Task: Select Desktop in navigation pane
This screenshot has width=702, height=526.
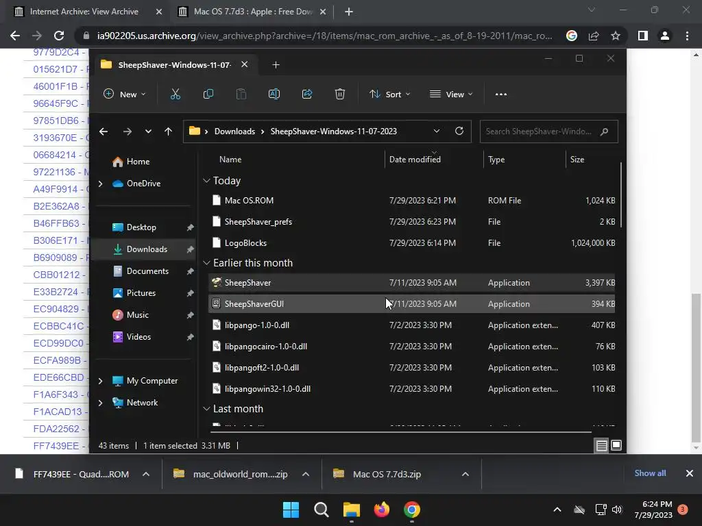Action: coord(141,227)
